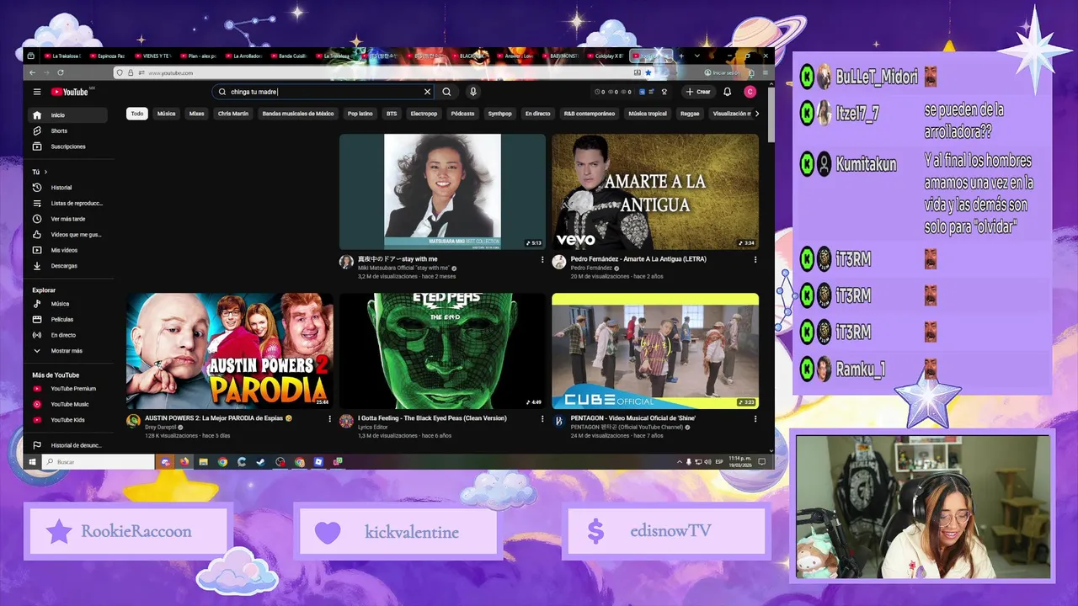Expand the Tú section chevron
The height and width of the screenshot is (606, 1078).
pos(45,172)
